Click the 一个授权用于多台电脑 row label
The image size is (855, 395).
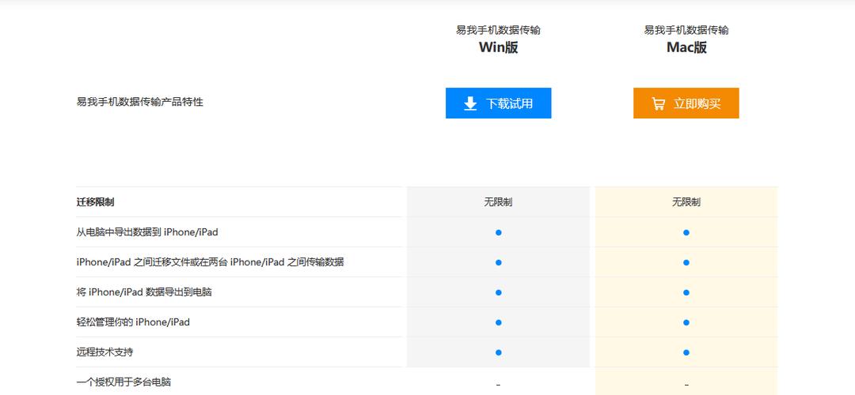(123, 382)
